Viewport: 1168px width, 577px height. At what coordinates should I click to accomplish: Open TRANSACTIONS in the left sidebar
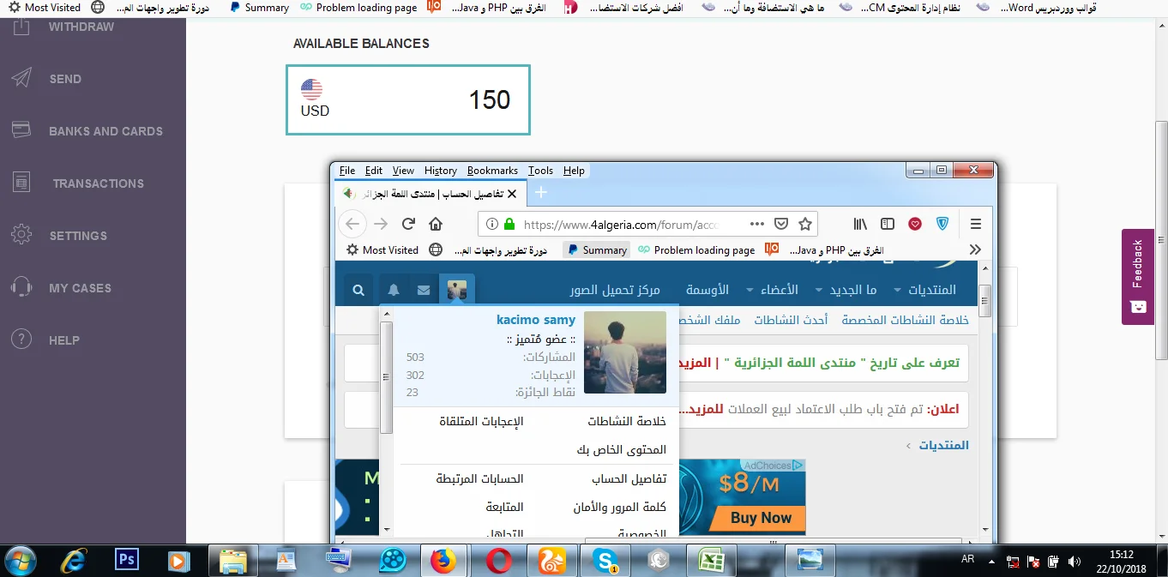tap(98, 183)
